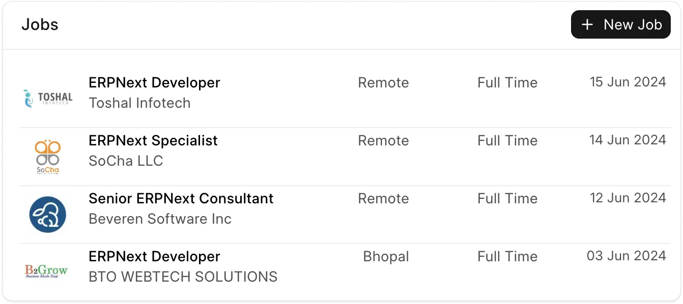Open the BTO WEBTECH ERPNext Developer job
This screenshot has height=304, width=683.
[x=154, y=256]
